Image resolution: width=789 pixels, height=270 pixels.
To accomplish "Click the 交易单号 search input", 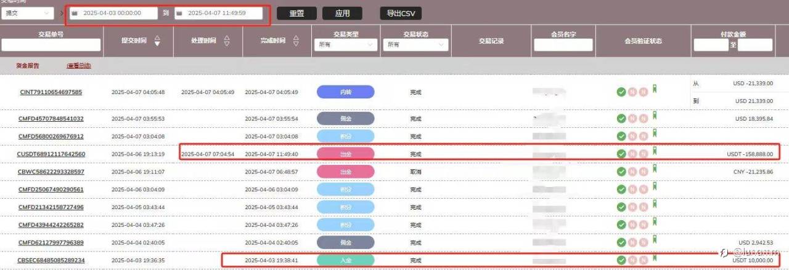I will (51, 45).
